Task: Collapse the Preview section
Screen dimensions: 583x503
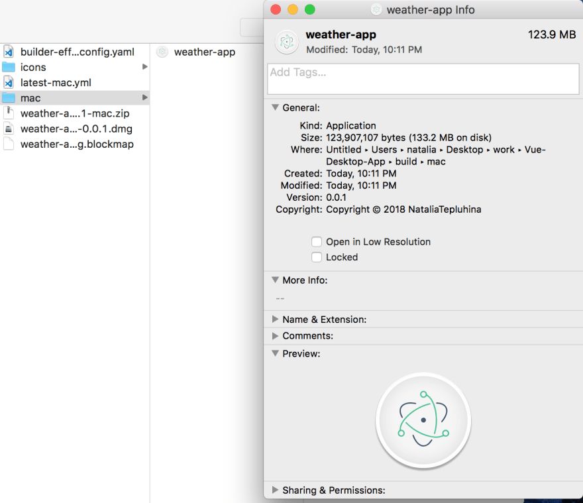Action: click(x=275, y=353)
